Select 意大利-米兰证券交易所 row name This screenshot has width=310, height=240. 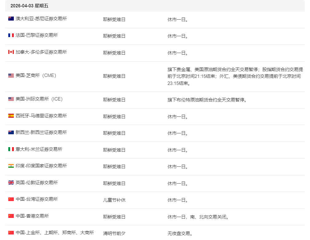[39, 149]
